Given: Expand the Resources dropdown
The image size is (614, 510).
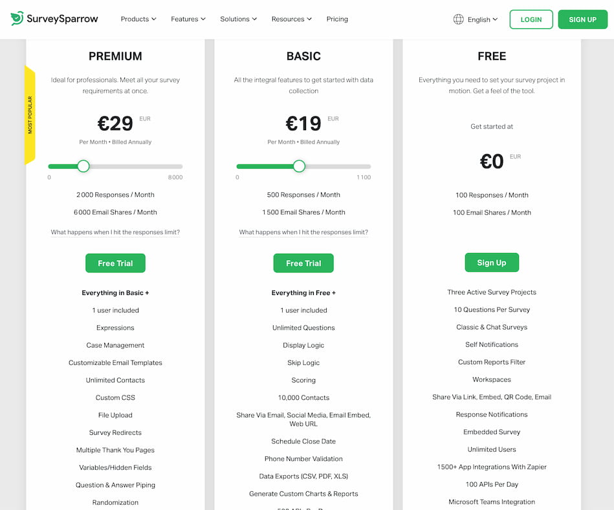Looking at the screenshot, I should 291,19.
